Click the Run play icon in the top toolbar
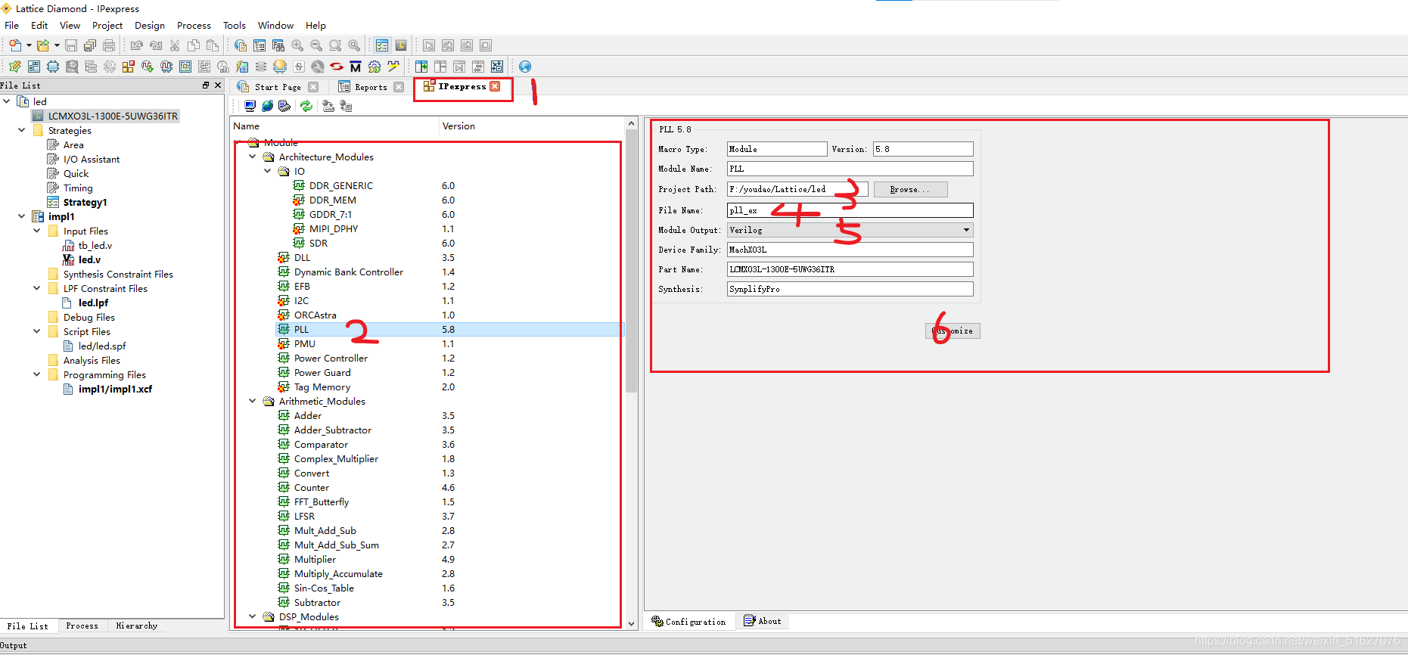The width and height of the screenshot is (1408, 655). [x=429, y=45]
